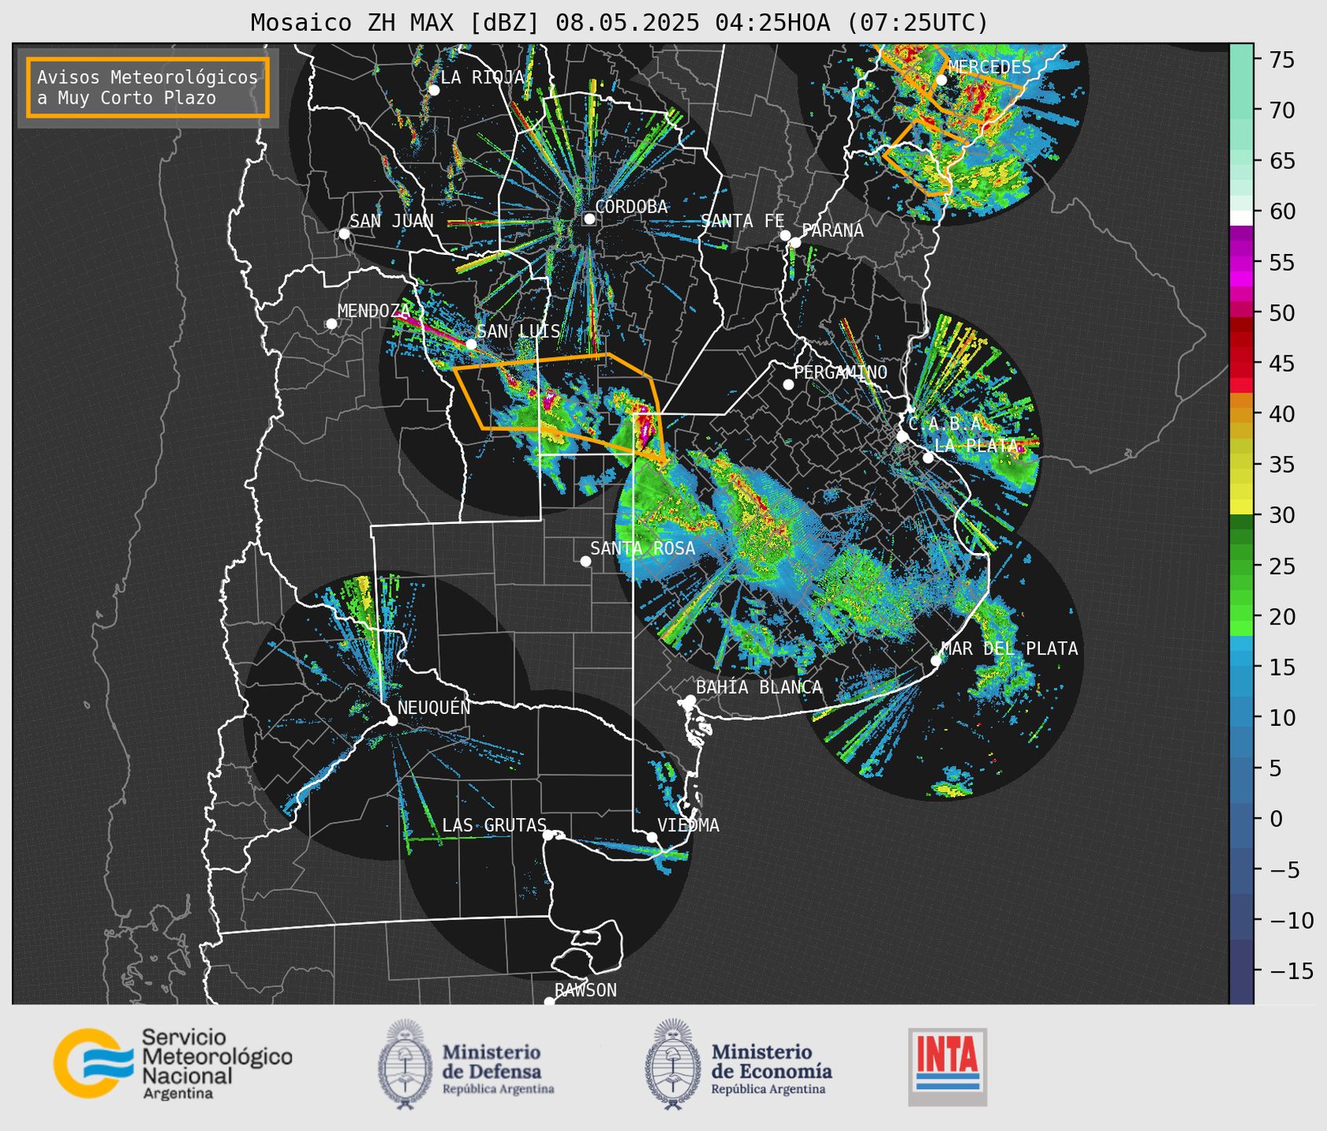
Task: Select the La Rioja city marker
Action: tap(433, 90)
